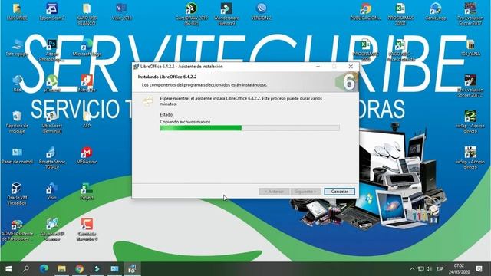This screenshot has height=276, width=491.
Task: Launch Ultra Score (Terminal) shortcut
Action: pos(51,122)
